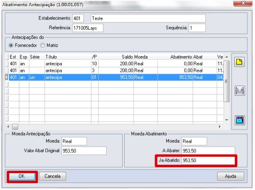Click the Estabelecimento field with 401
The width and height of the screenshot is (255, 190).
point(78,18)
